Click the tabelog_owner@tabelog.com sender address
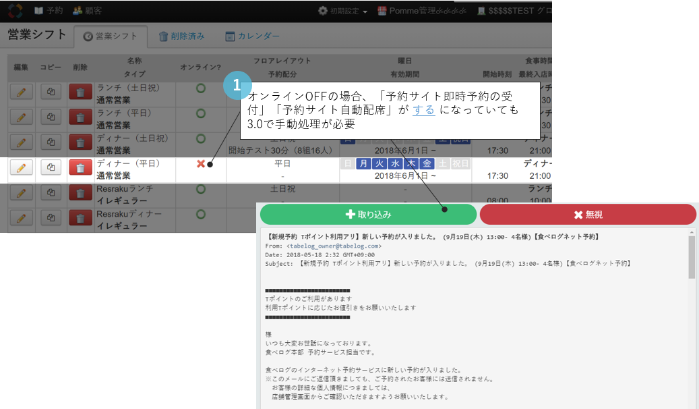Image resolution: width=699 pixels, height=409 pixels. tap(334, 246)
